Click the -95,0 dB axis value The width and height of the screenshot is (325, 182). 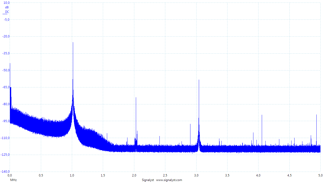(x=6, y=121)
